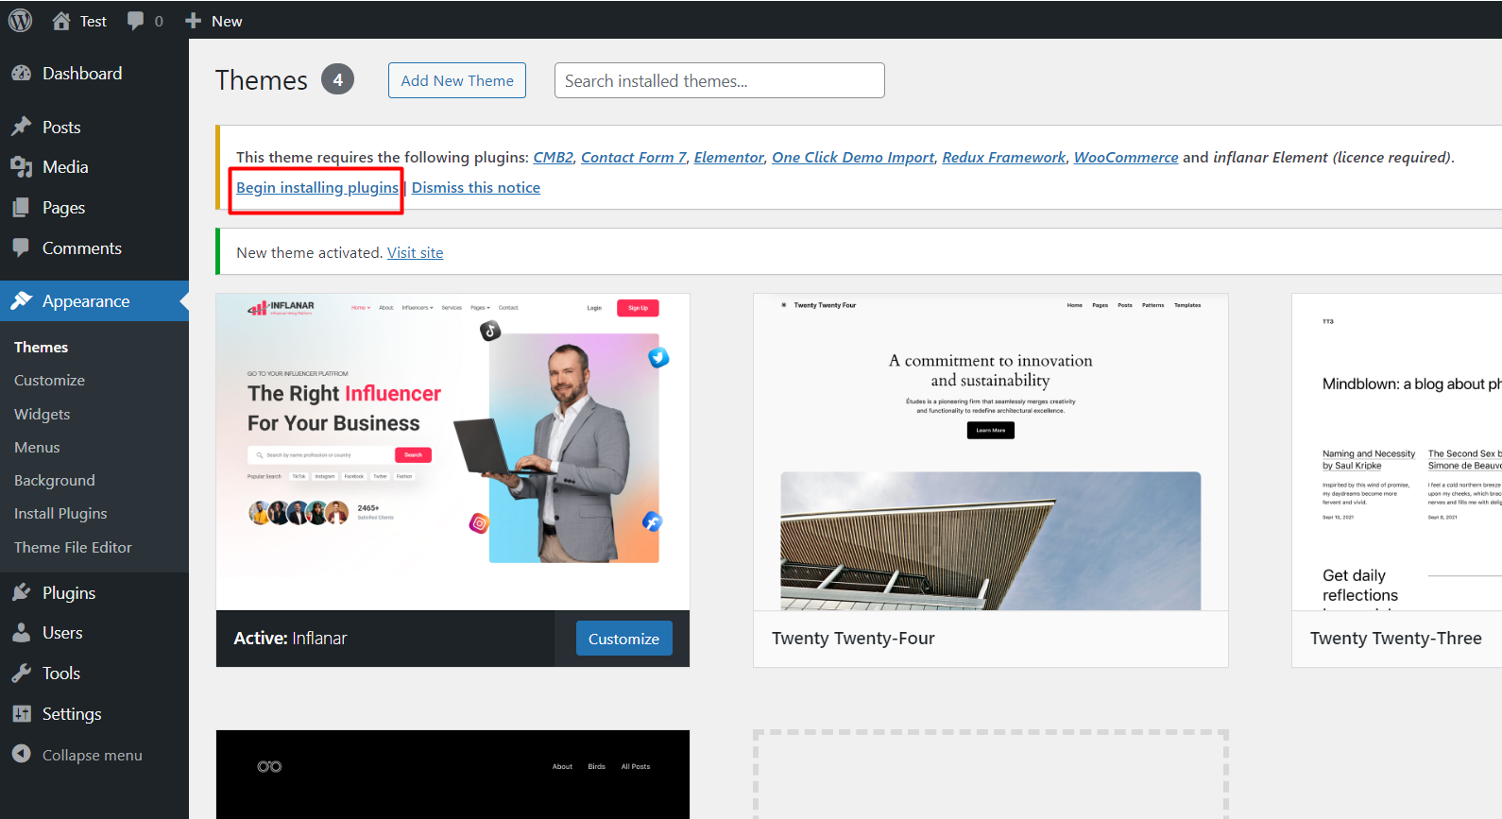The width and height of the screenshot is (1502, 819).
Task: Click the Posts pushpin icon
Action: (x=21, y=127)
